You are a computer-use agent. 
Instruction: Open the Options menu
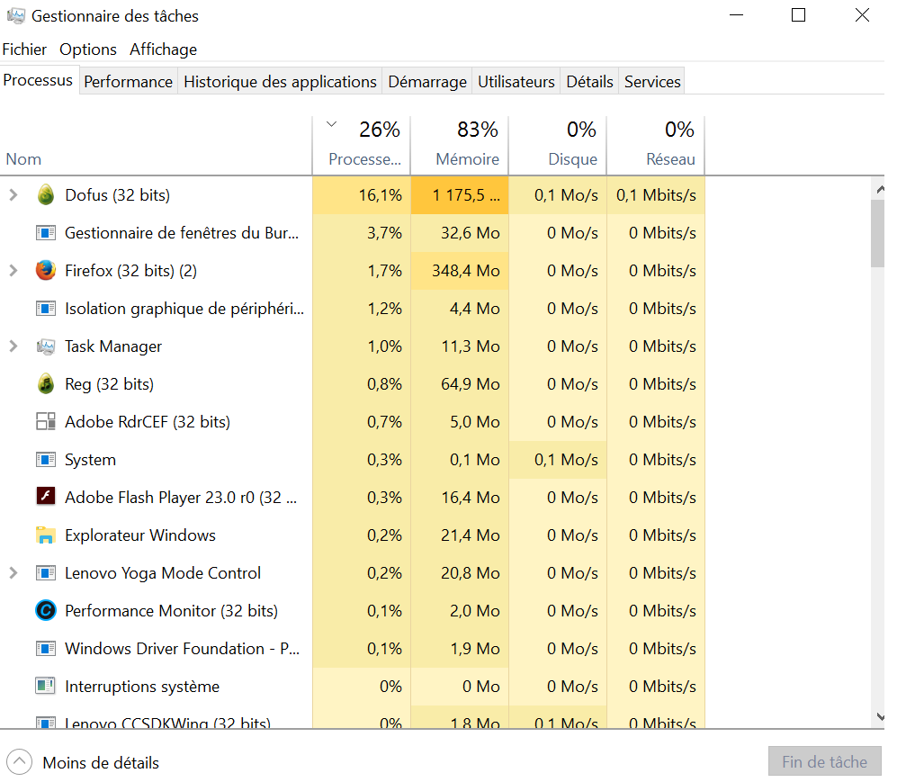click(88, 49)
